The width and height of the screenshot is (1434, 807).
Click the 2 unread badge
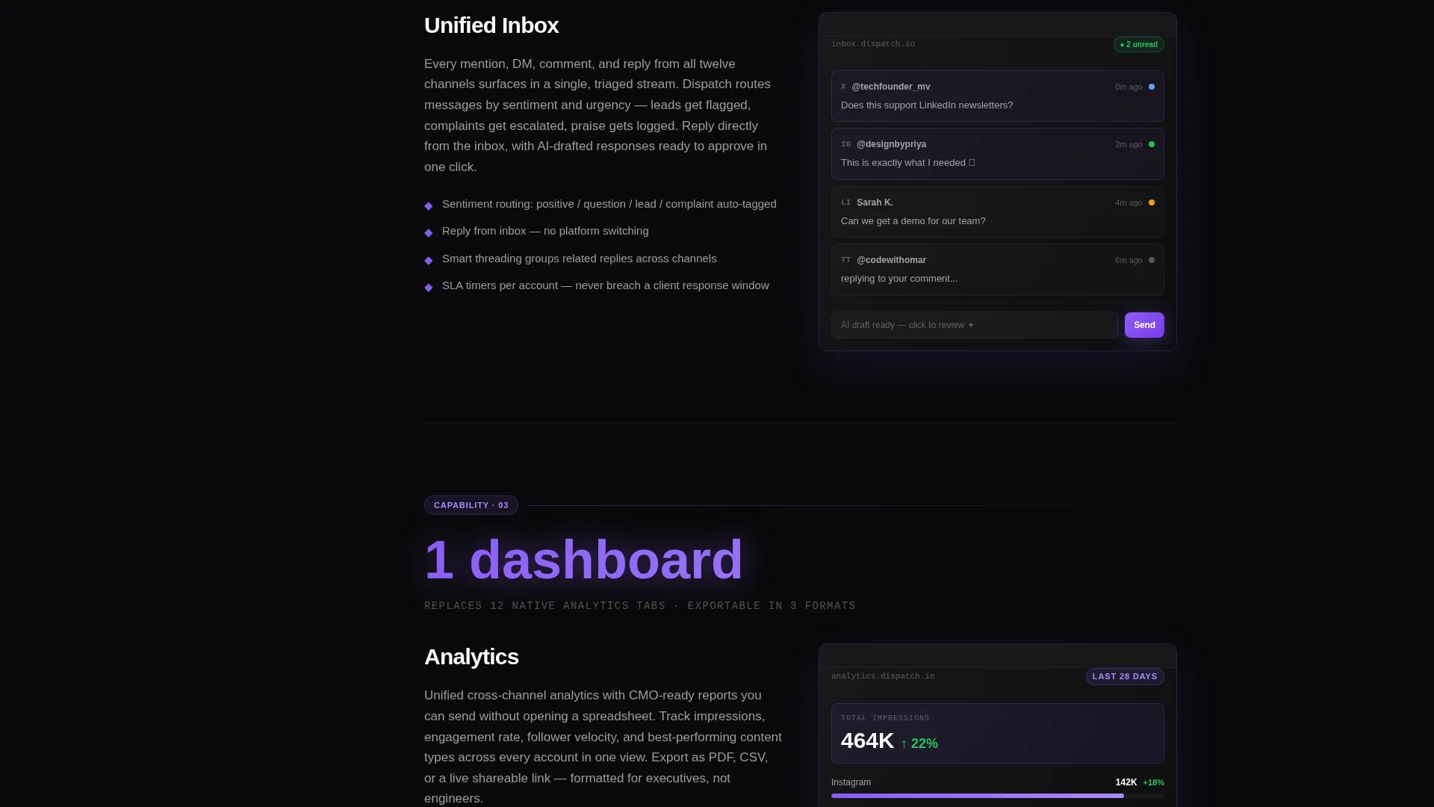1139,45
